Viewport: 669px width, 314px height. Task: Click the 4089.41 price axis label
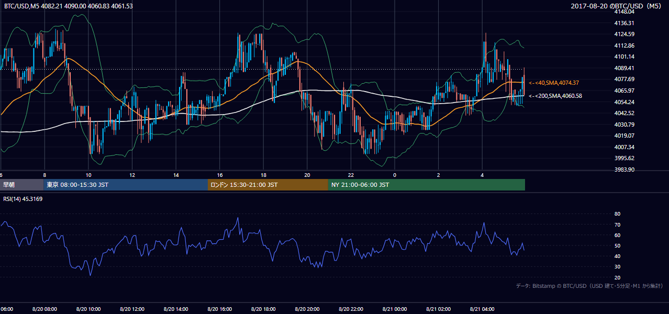point(625,68)
